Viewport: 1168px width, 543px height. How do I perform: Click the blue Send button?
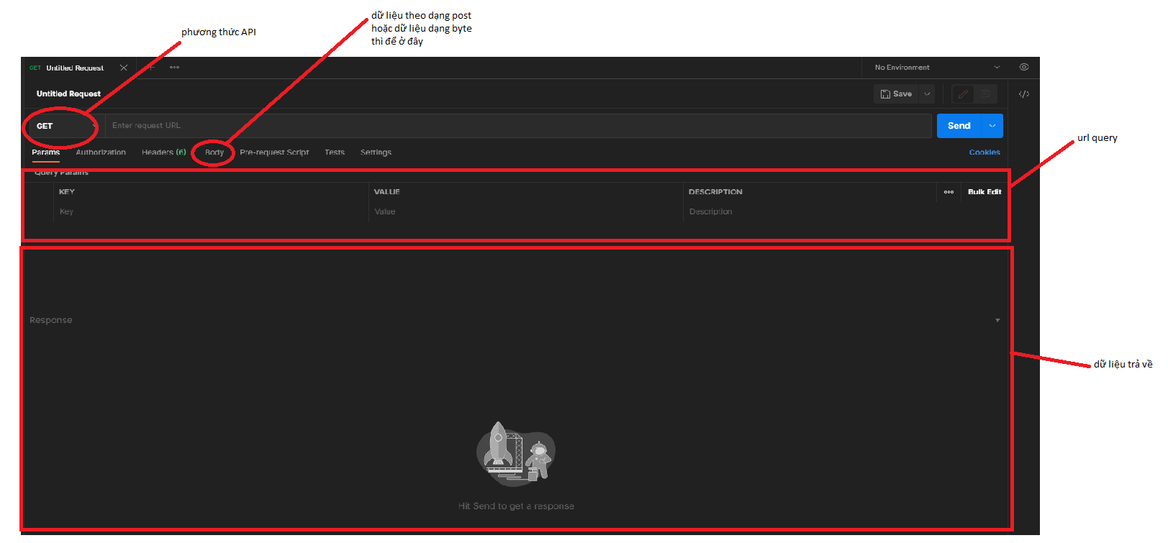[x=959, y=126]
